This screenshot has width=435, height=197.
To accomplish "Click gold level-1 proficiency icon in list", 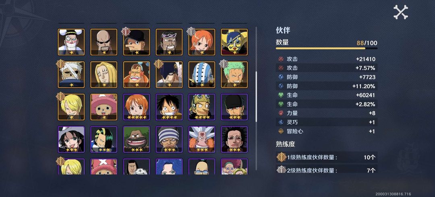I will 281,157.
